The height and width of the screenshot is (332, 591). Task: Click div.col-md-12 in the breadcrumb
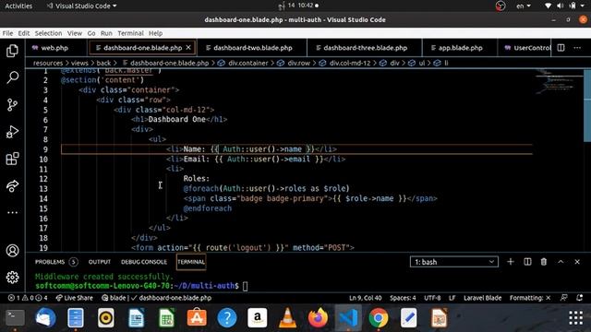coord(350,63)
